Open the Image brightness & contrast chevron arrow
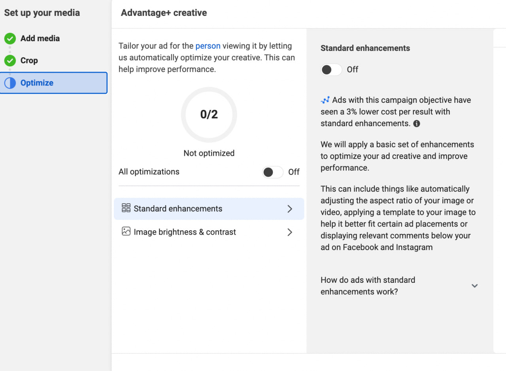 [x=290, y=232]
